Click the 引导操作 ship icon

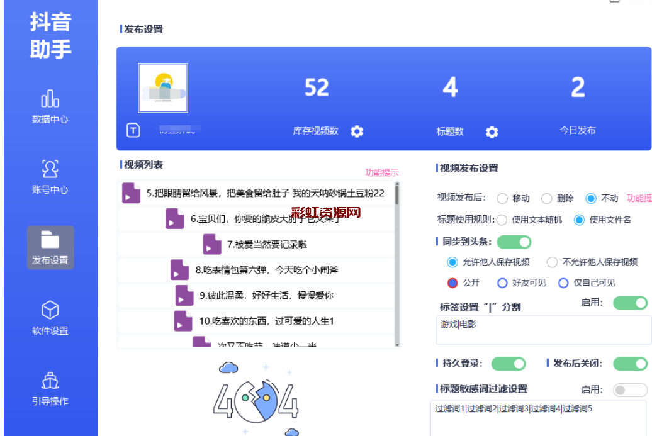pyautogui.click(x=50, y=381)
